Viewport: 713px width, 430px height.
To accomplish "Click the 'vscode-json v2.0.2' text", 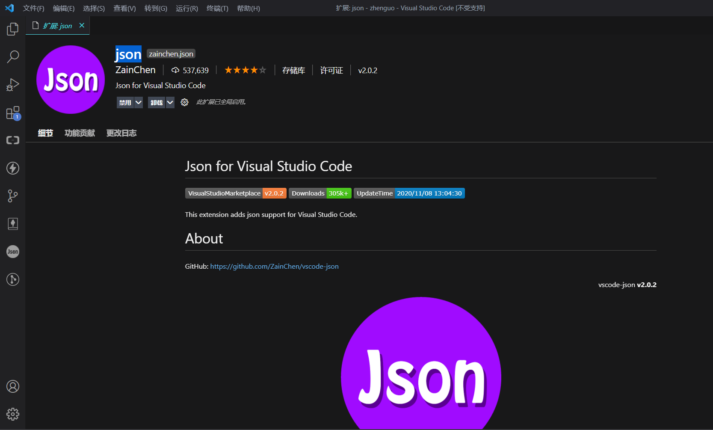I will pos(627,285).
